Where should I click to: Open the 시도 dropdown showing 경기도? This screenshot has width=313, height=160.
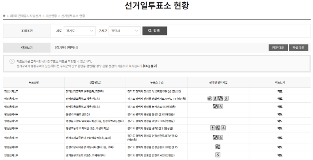(x=80, y=31)
